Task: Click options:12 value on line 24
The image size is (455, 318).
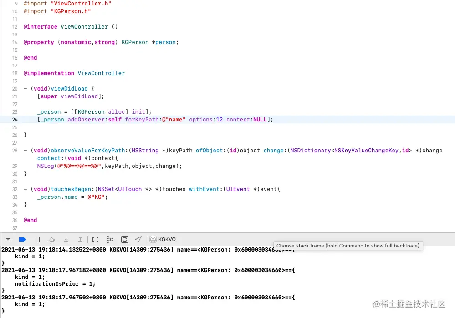Action: click(x=206, y=120)
